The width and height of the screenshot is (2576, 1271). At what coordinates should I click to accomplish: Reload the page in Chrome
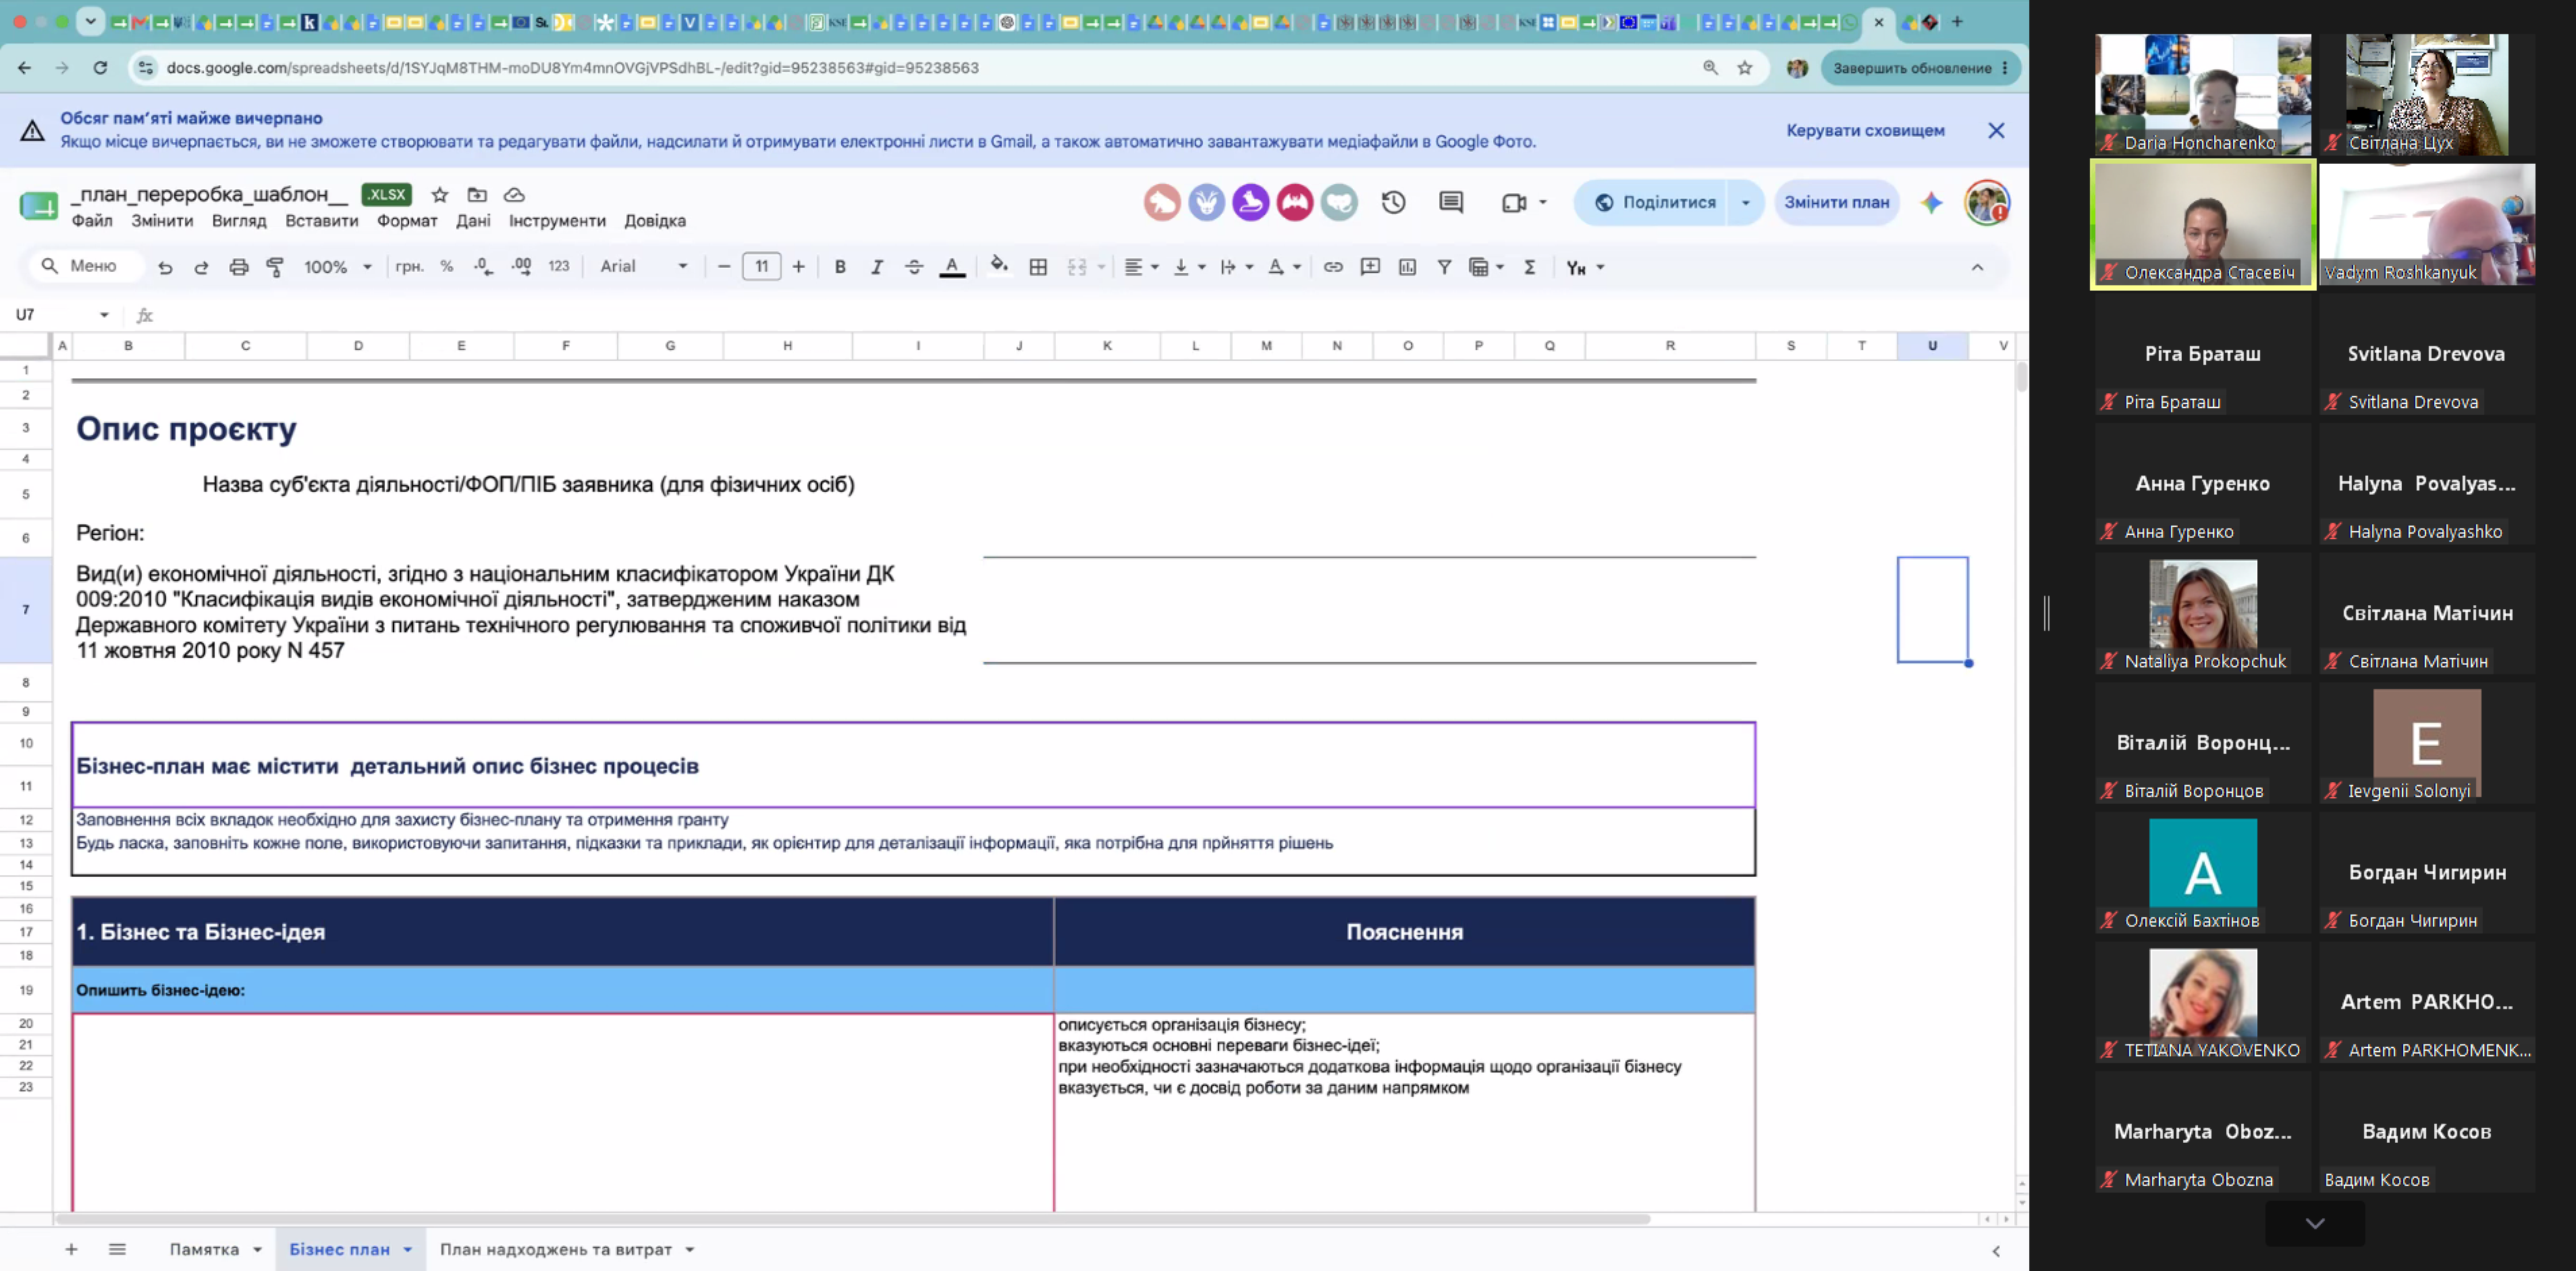click(x=100, y=68)
